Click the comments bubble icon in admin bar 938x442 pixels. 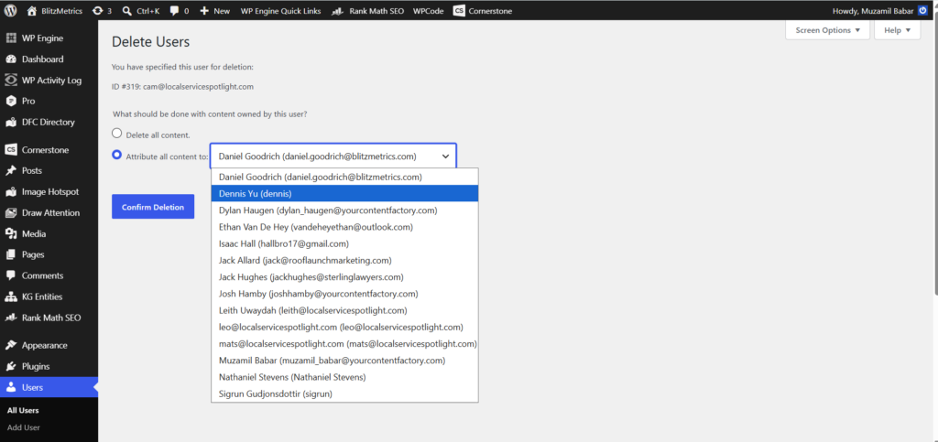tap(174, 11)
